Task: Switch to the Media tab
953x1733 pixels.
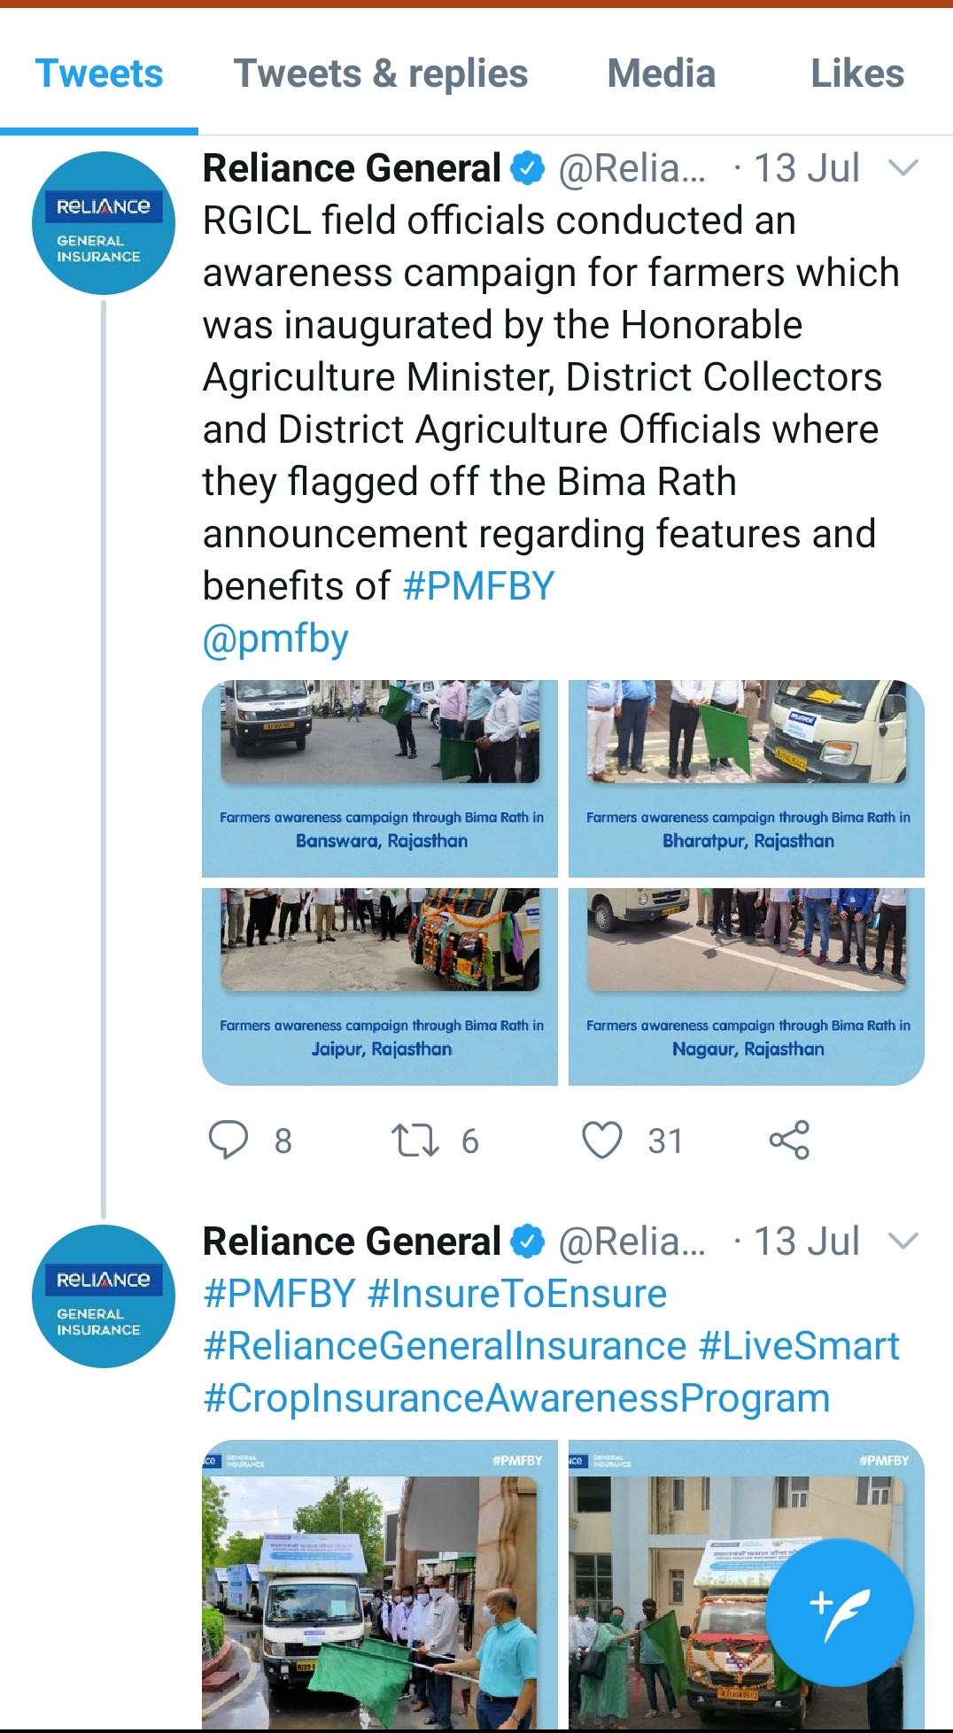Action: [x=661, y=73]
